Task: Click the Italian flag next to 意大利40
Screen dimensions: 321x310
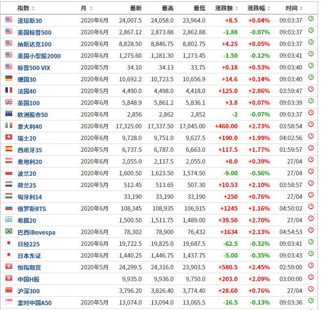Action: pos(9,125)
